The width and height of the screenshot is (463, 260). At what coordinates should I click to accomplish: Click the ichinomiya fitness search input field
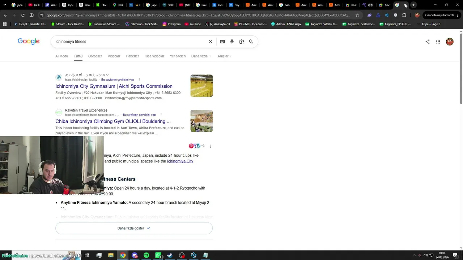point(130,42)
